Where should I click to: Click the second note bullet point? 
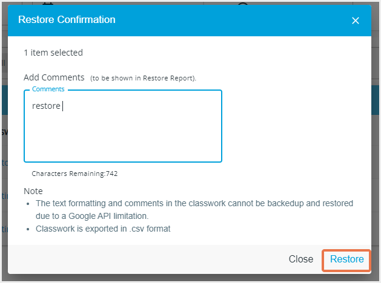(x=30, y=229)
